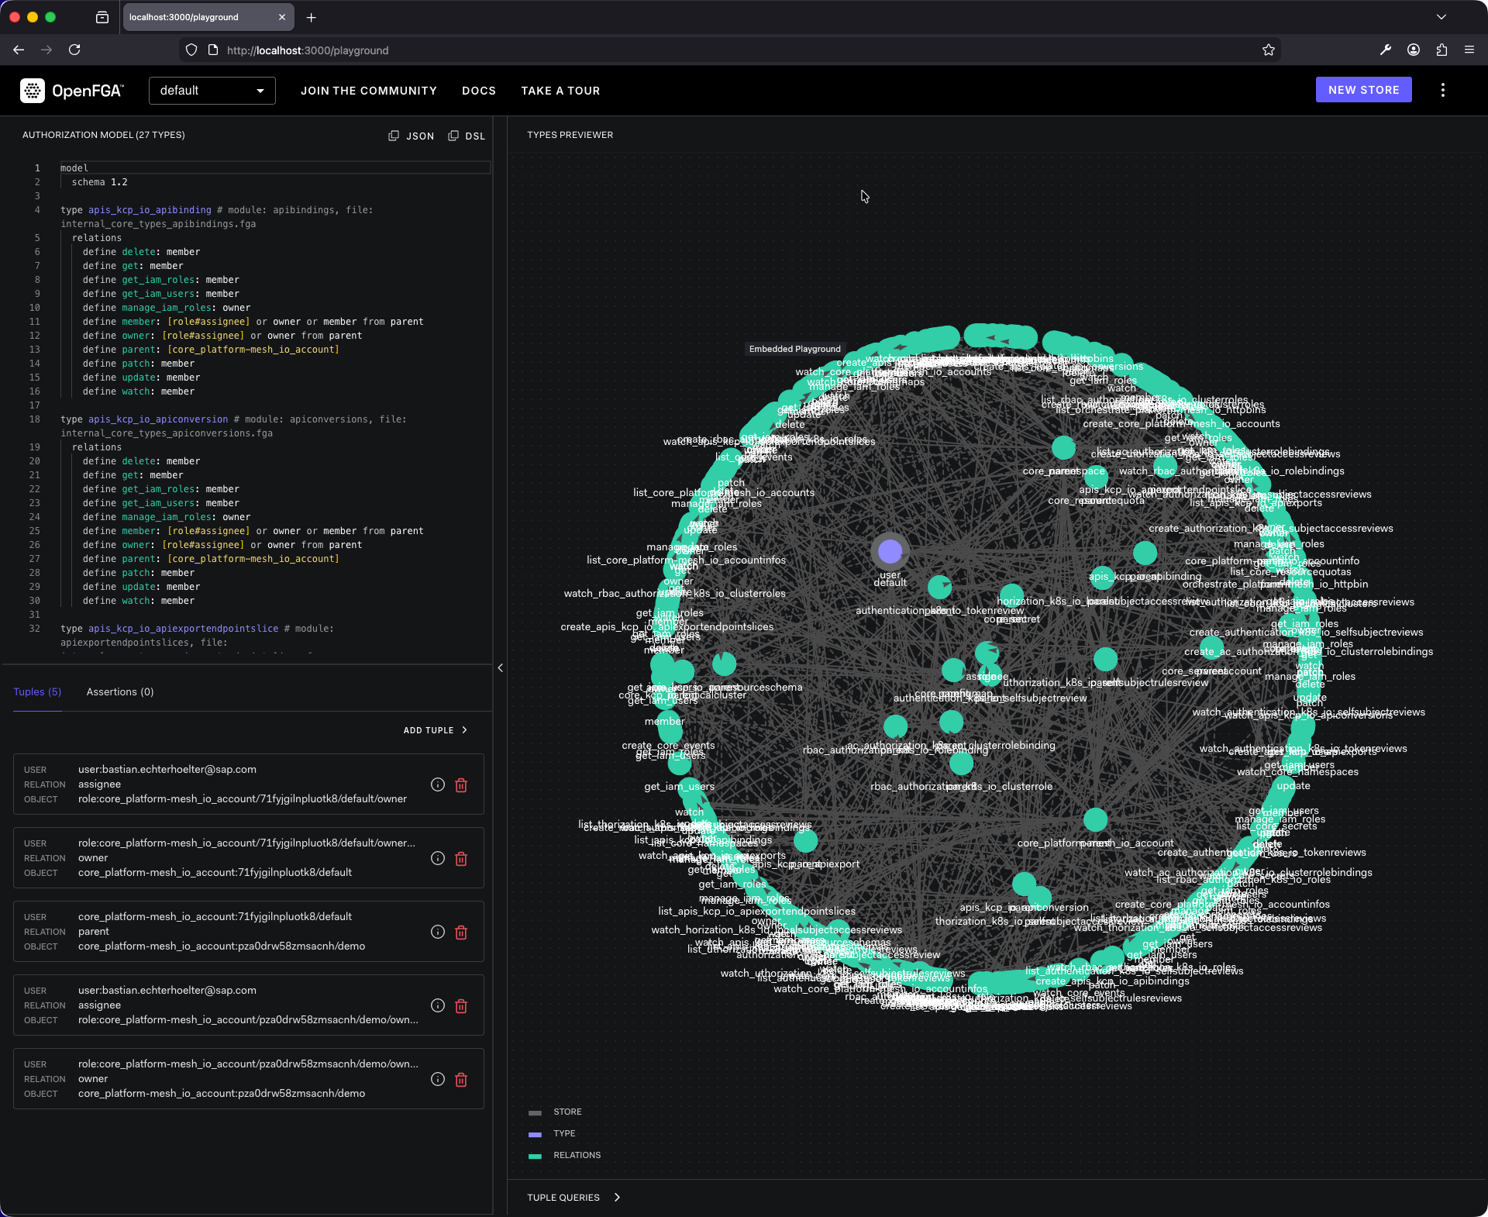
Task: Open the Docs link
Action: 479,91
